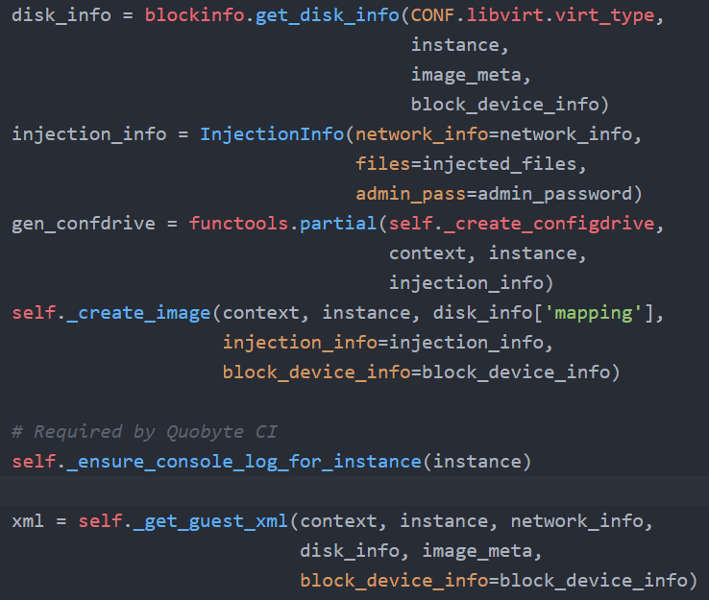Click 'block_device_info' keyword in _create_image call

316,373
